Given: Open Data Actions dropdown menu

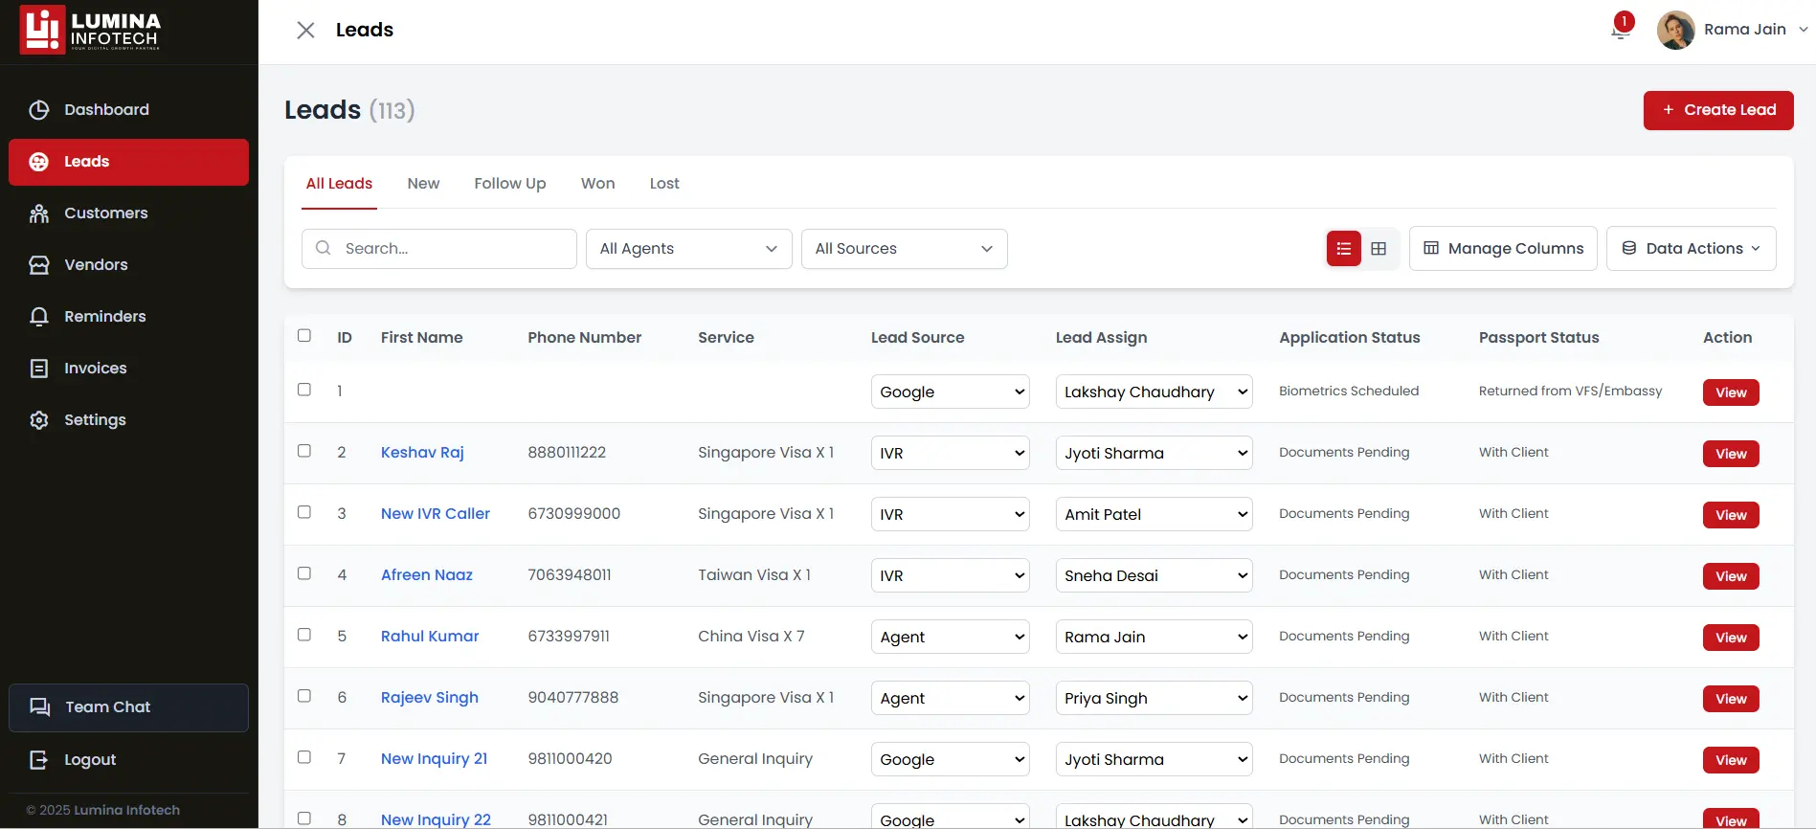Looking at the screenshot, I should tap(1691, 249).
